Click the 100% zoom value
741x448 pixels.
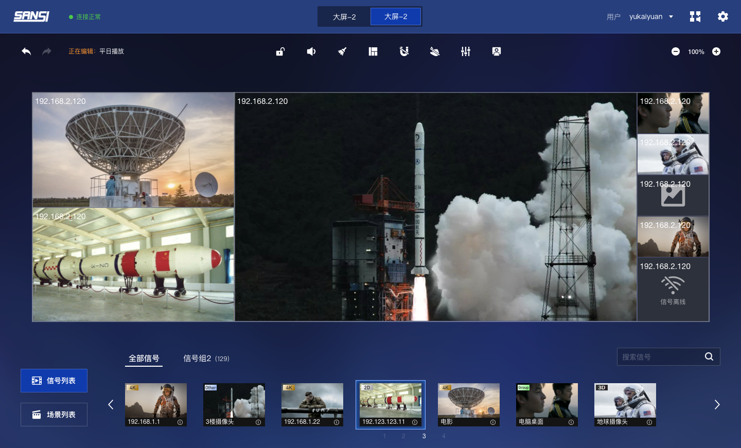click(696, 52)
